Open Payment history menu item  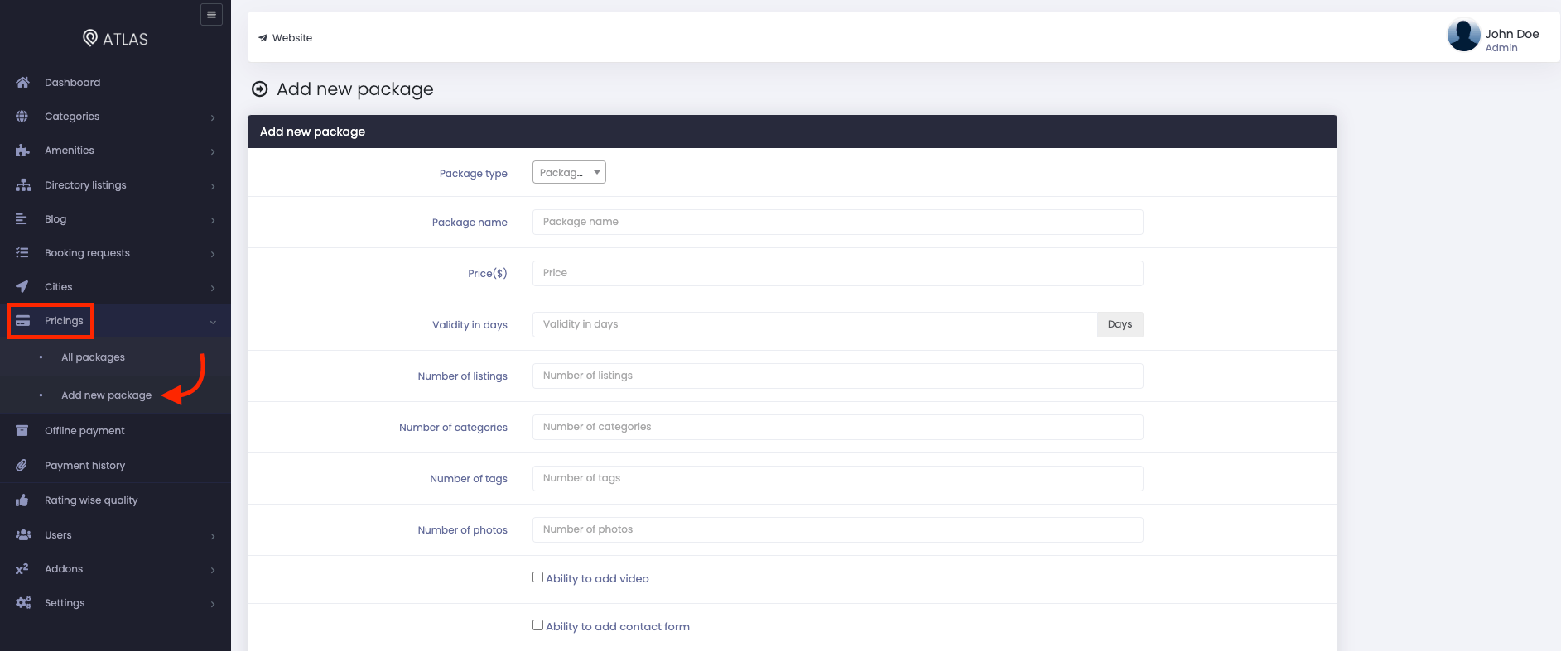(115, 466)
